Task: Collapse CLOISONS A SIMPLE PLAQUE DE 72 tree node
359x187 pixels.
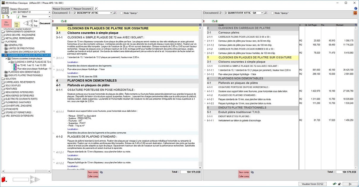Action: (9, 62)
